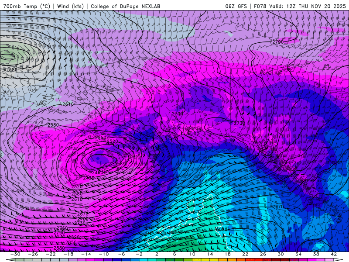Click the -6 color scale label
Viewport: 349px width, 262px height.
coord(122,254)
